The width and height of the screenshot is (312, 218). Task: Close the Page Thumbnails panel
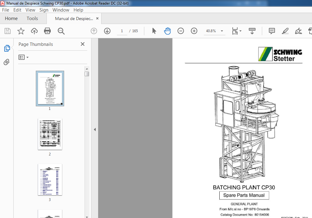click(83, 44)
